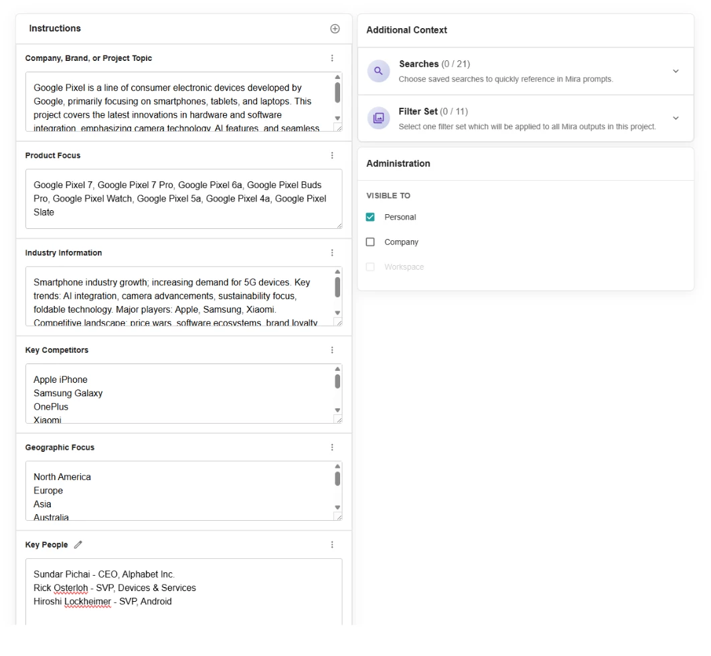Click the Samsung Galaxy line in Key Competitors

point(68,393)
